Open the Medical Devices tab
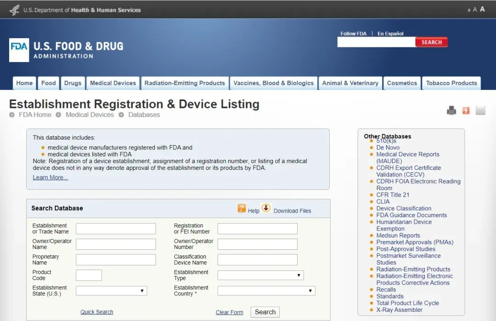Image resolution: width=496 pixels, height=321 pixels. (x=113, y=83)
